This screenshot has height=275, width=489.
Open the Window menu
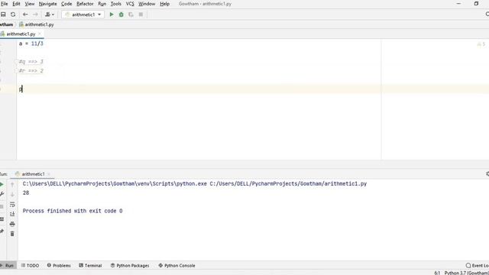click(147, 4)
